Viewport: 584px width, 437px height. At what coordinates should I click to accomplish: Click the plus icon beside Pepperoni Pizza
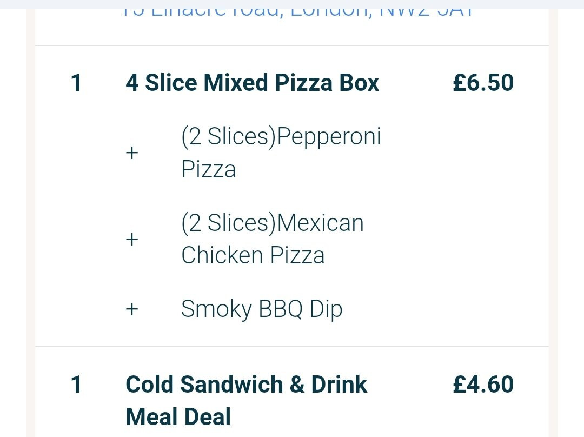pyautogui.click(x=132, y=153)
